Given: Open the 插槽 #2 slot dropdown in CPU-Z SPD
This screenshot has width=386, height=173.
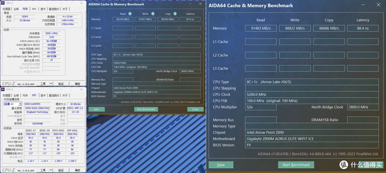Looking at the screenshot, I should pos(20,104).
